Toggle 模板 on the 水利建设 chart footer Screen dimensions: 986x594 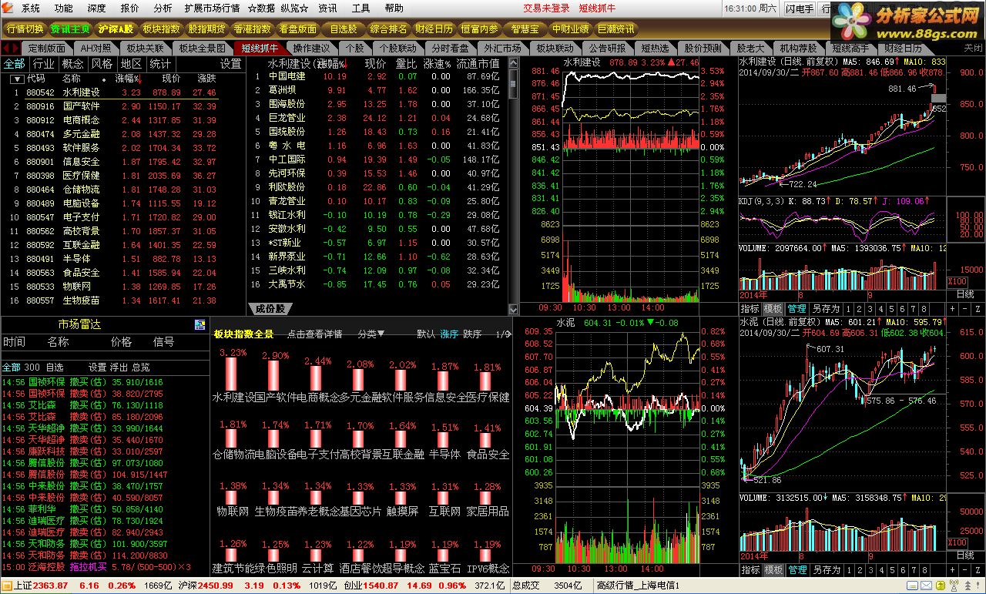pos(773,308)
